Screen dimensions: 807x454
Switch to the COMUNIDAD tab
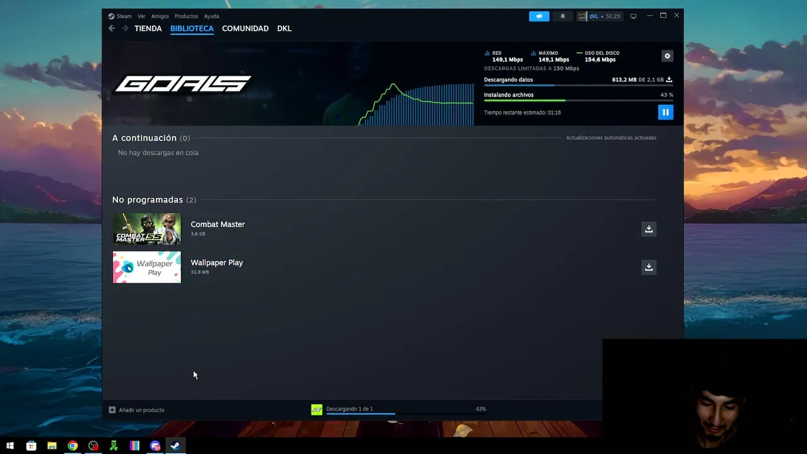pyautogui.click(x=245, y=28)
